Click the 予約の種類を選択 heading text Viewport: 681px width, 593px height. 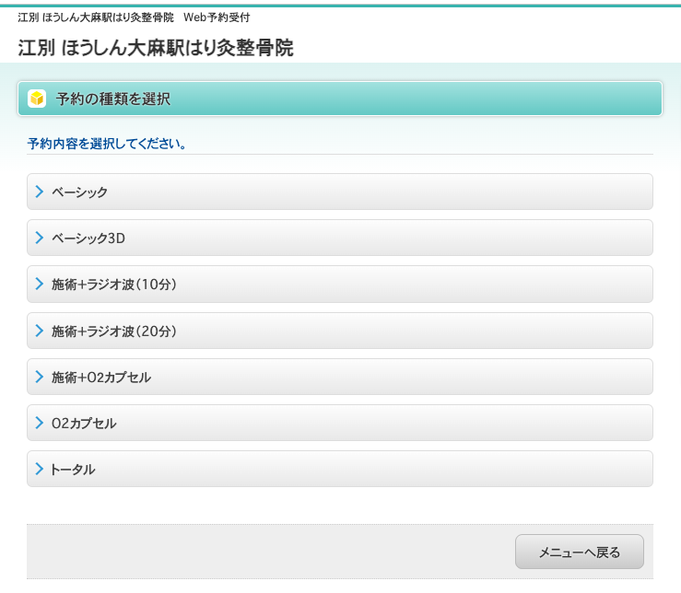[113, 99]
